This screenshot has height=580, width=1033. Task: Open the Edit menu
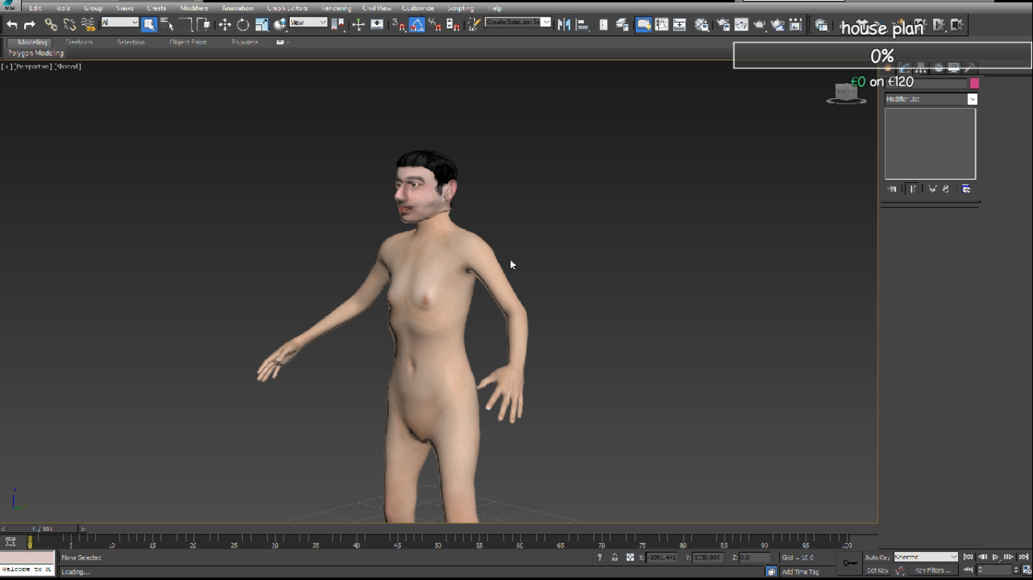click(36, 8)
